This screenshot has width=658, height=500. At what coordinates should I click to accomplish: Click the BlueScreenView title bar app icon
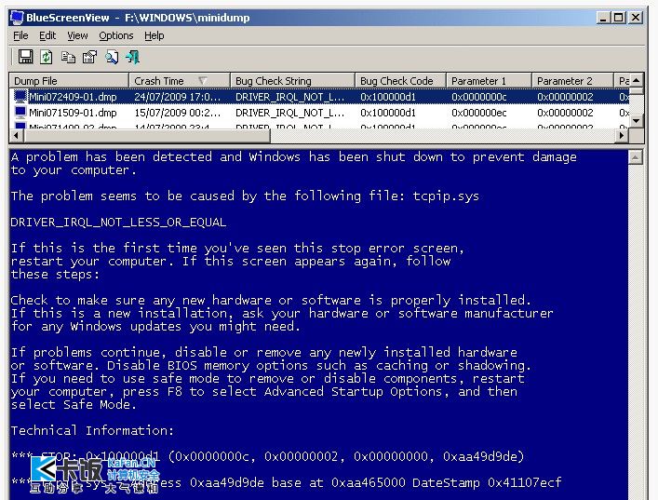(x=17, y=18)
